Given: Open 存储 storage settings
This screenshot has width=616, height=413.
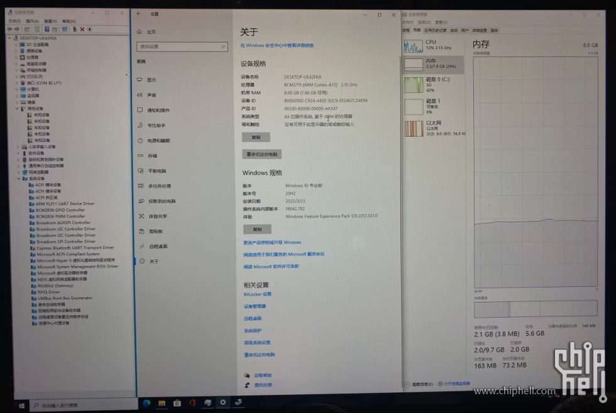Looking at the screenshot, I should point(152,156).
